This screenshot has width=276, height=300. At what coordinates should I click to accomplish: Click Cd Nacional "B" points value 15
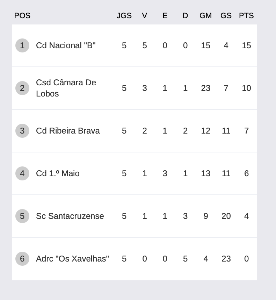[246, 45]
